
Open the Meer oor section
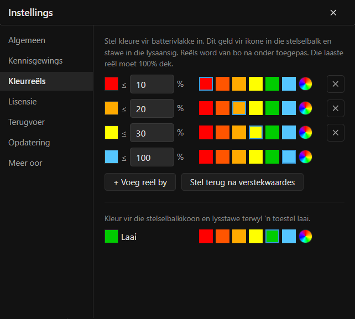tap(46, 163)
